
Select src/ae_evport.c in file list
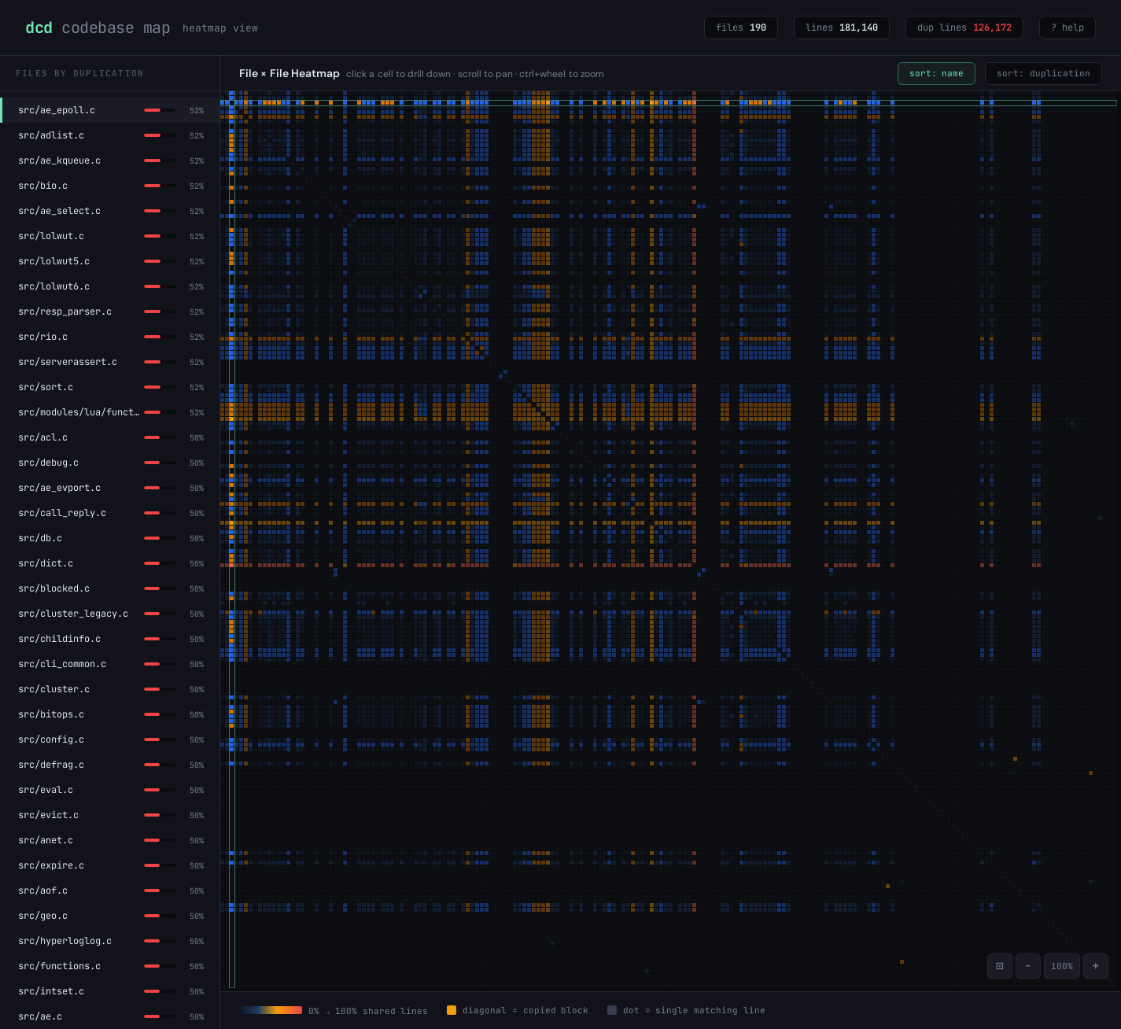click(110, 488)
